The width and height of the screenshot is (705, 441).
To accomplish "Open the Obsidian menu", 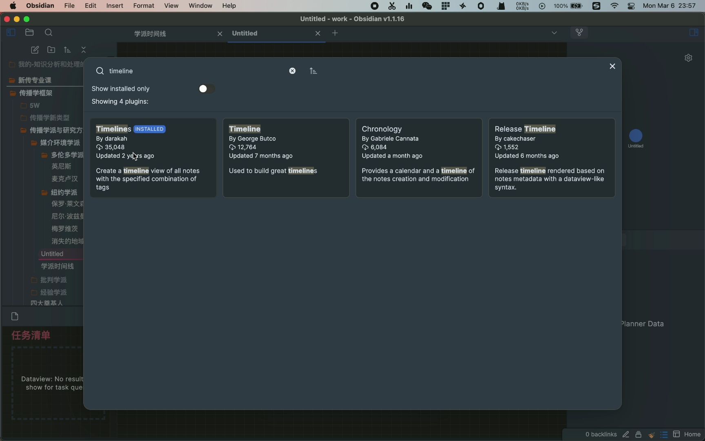I will tap(40, 6).
